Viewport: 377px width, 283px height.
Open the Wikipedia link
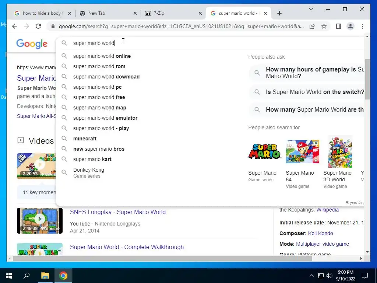point(327,210)
